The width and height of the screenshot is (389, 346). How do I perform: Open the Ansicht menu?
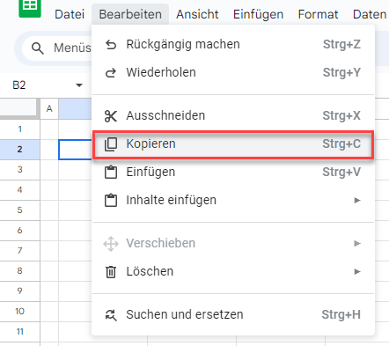pyautogui.click(x=197, y=14)
